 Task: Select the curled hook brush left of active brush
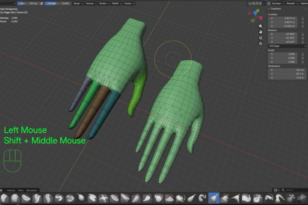[202, 198]
